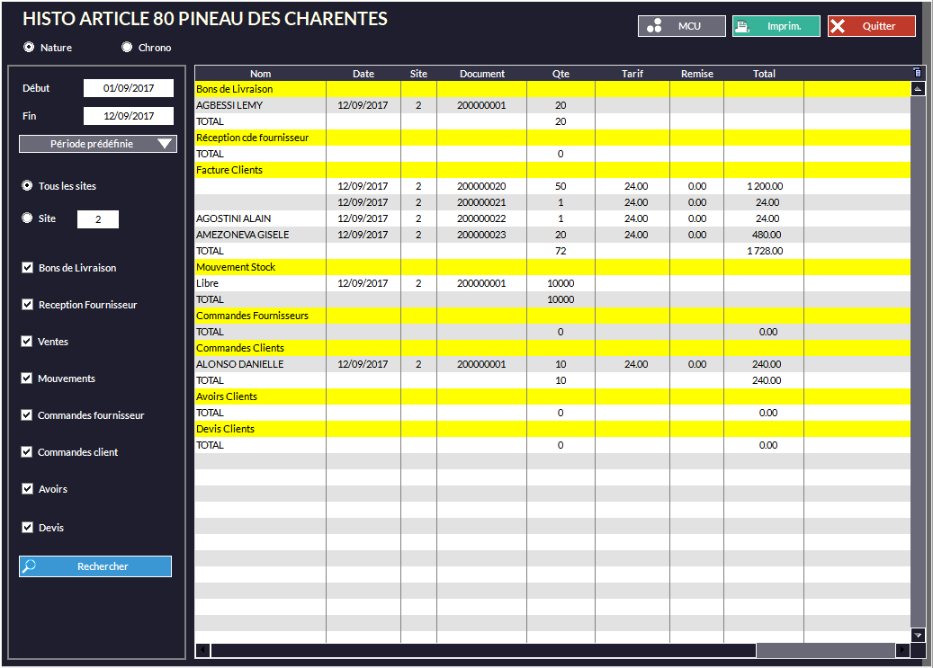933x668 pixels.
Task: Click the horizontal scroll left arrow
Action: click(202, 650)
